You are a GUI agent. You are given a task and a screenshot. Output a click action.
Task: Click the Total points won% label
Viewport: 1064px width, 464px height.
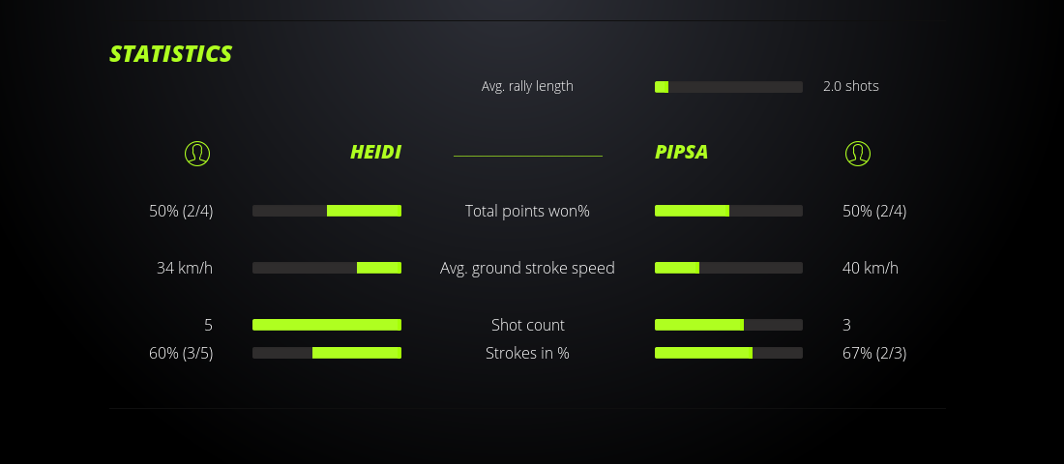click(x=527, y=211)
